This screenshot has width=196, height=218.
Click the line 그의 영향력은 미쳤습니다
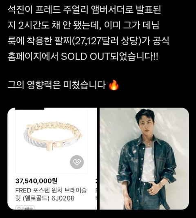point(56,85)
